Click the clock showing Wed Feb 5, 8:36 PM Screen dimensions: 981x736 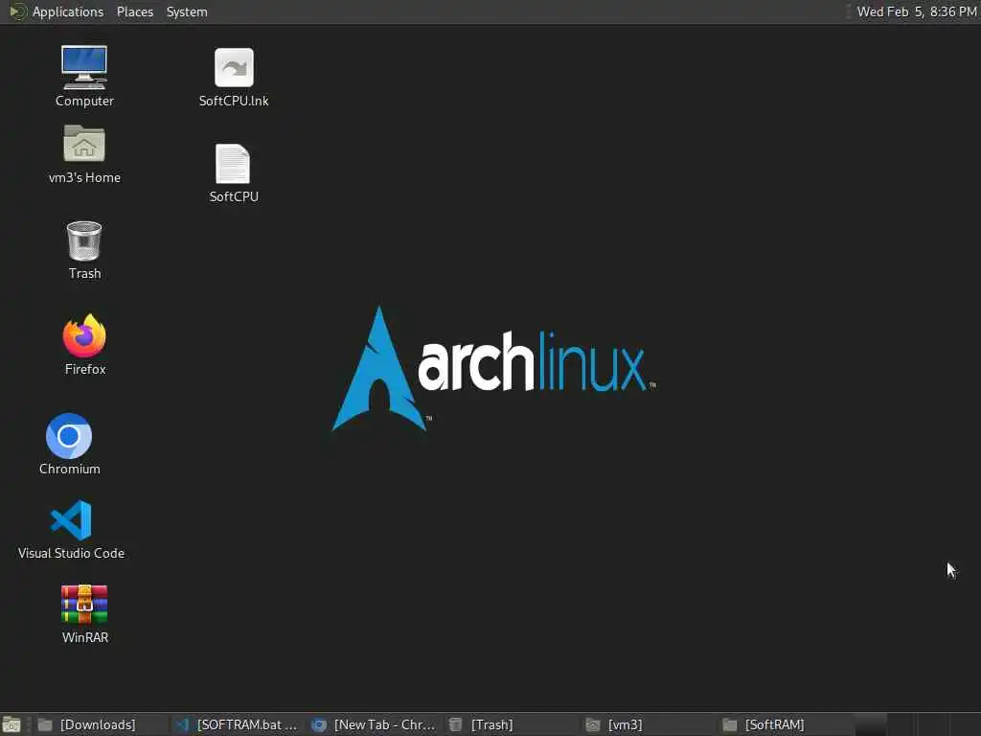point(917,11)
